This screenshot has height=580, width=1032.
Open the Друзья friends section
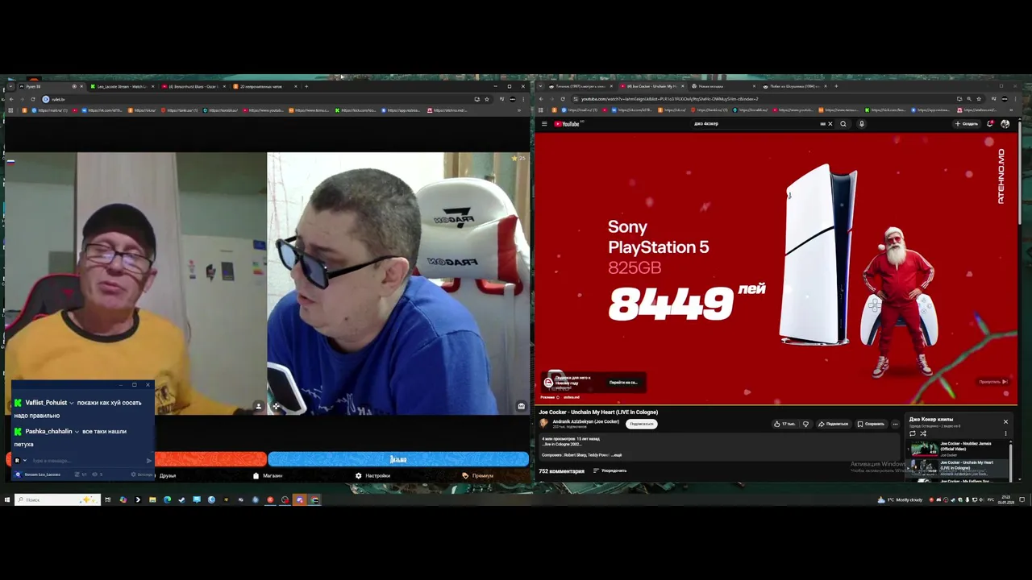point(167,475)
